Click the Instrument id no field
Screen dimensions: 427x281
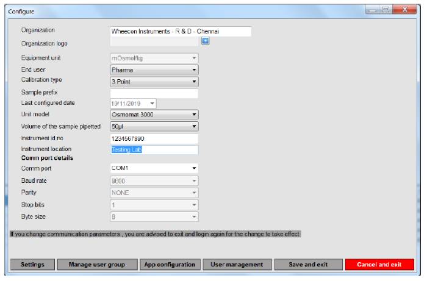coord(154,139)
